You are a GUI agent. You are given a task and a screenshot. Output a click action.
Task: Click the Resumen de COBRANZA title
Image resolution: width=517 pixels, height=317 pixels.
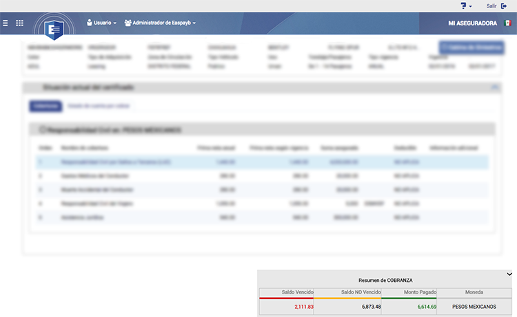[x=385, y=281]
